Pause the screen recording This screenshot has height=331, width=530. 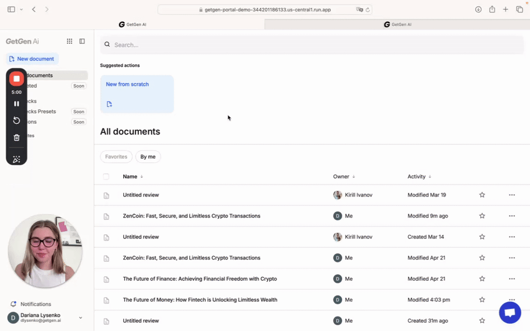coord(16,103)
